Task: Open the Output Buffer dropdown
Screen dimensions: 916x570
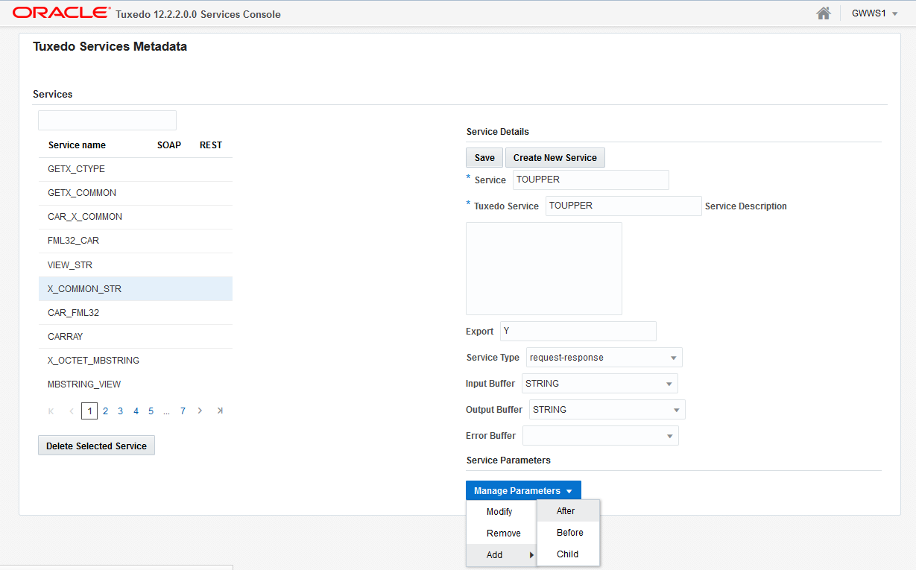Action: point(607,410)
